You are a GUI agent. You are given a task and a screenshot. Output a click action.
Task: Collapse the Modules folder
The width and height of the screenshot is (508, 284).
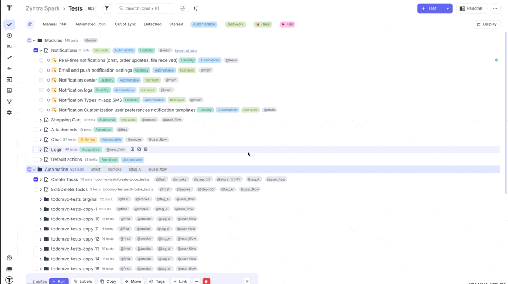tap(34, 41)
